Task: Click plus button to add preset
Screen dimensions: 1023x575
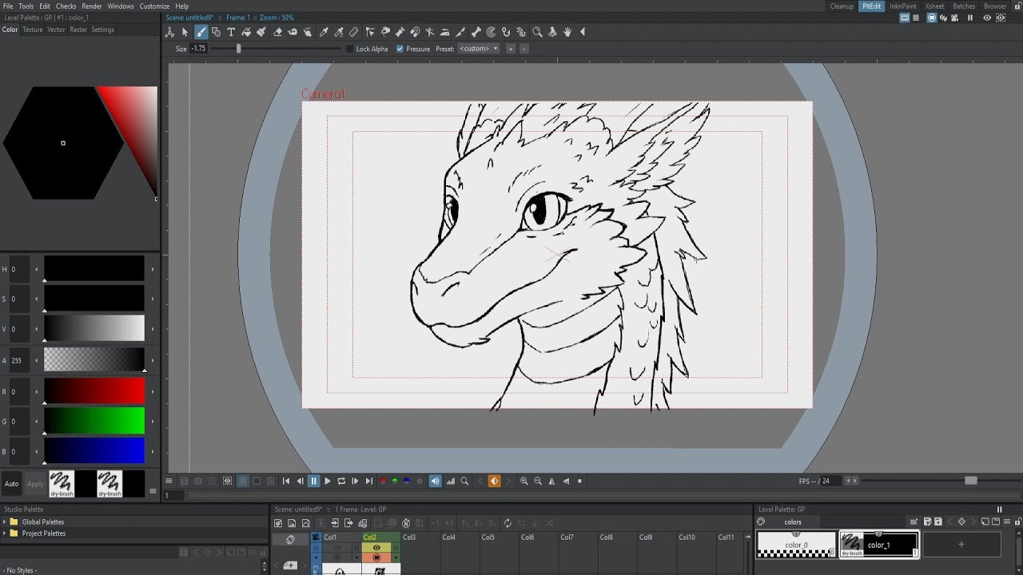Action: 511,49
